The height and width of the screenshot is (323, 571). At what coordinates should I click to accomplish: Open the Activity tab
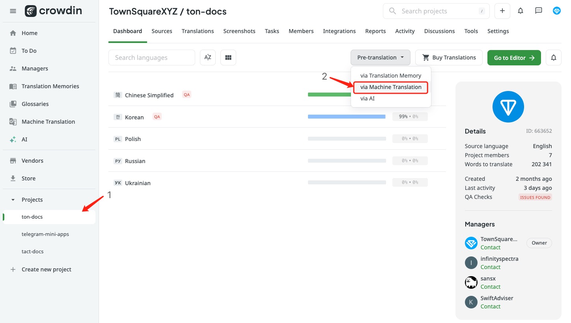tap(405, 31)
